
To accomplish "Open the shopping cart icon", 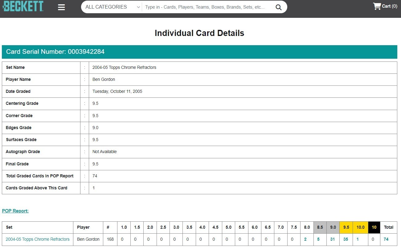I will [377, 6].
